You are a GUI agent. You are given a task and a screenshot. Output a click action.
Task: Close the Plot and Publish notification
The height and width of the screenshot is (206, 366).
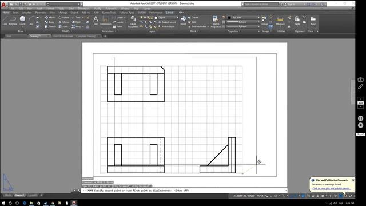tap(353, 180)
